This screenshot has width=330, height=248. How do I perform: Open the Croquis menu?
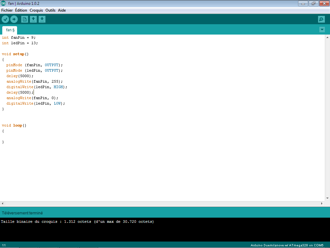click(36, 10)
